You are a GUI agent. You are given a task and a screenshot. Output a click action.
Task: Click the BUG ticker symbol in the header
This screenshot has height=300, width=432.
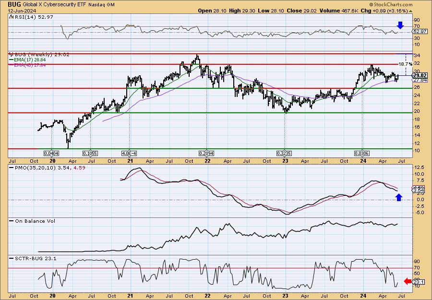click(14, 4)
